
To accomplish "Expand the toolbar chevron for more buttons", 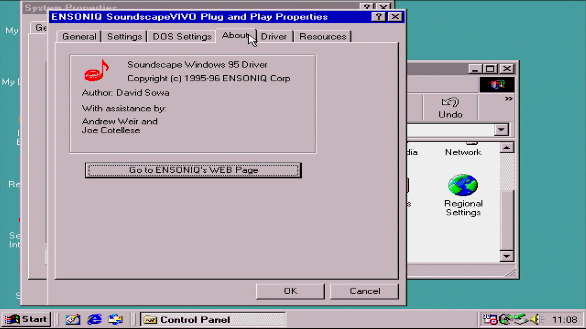I will click(508, 99).
